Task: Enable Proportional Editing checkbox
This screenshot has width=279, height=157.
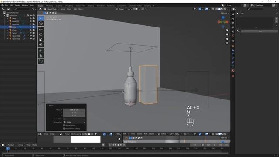Action: [x=64, y=129]
